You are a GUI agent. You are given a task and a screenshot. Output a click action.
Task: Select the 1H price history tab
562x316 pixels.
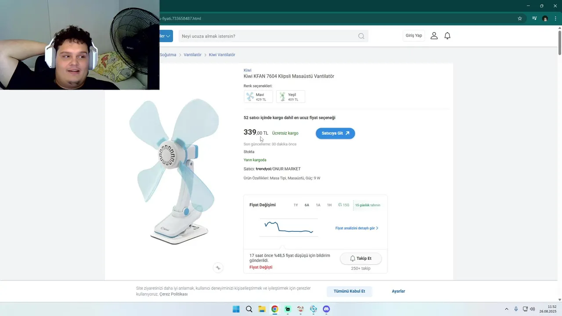pyautogui.click(x=329, y=205)
